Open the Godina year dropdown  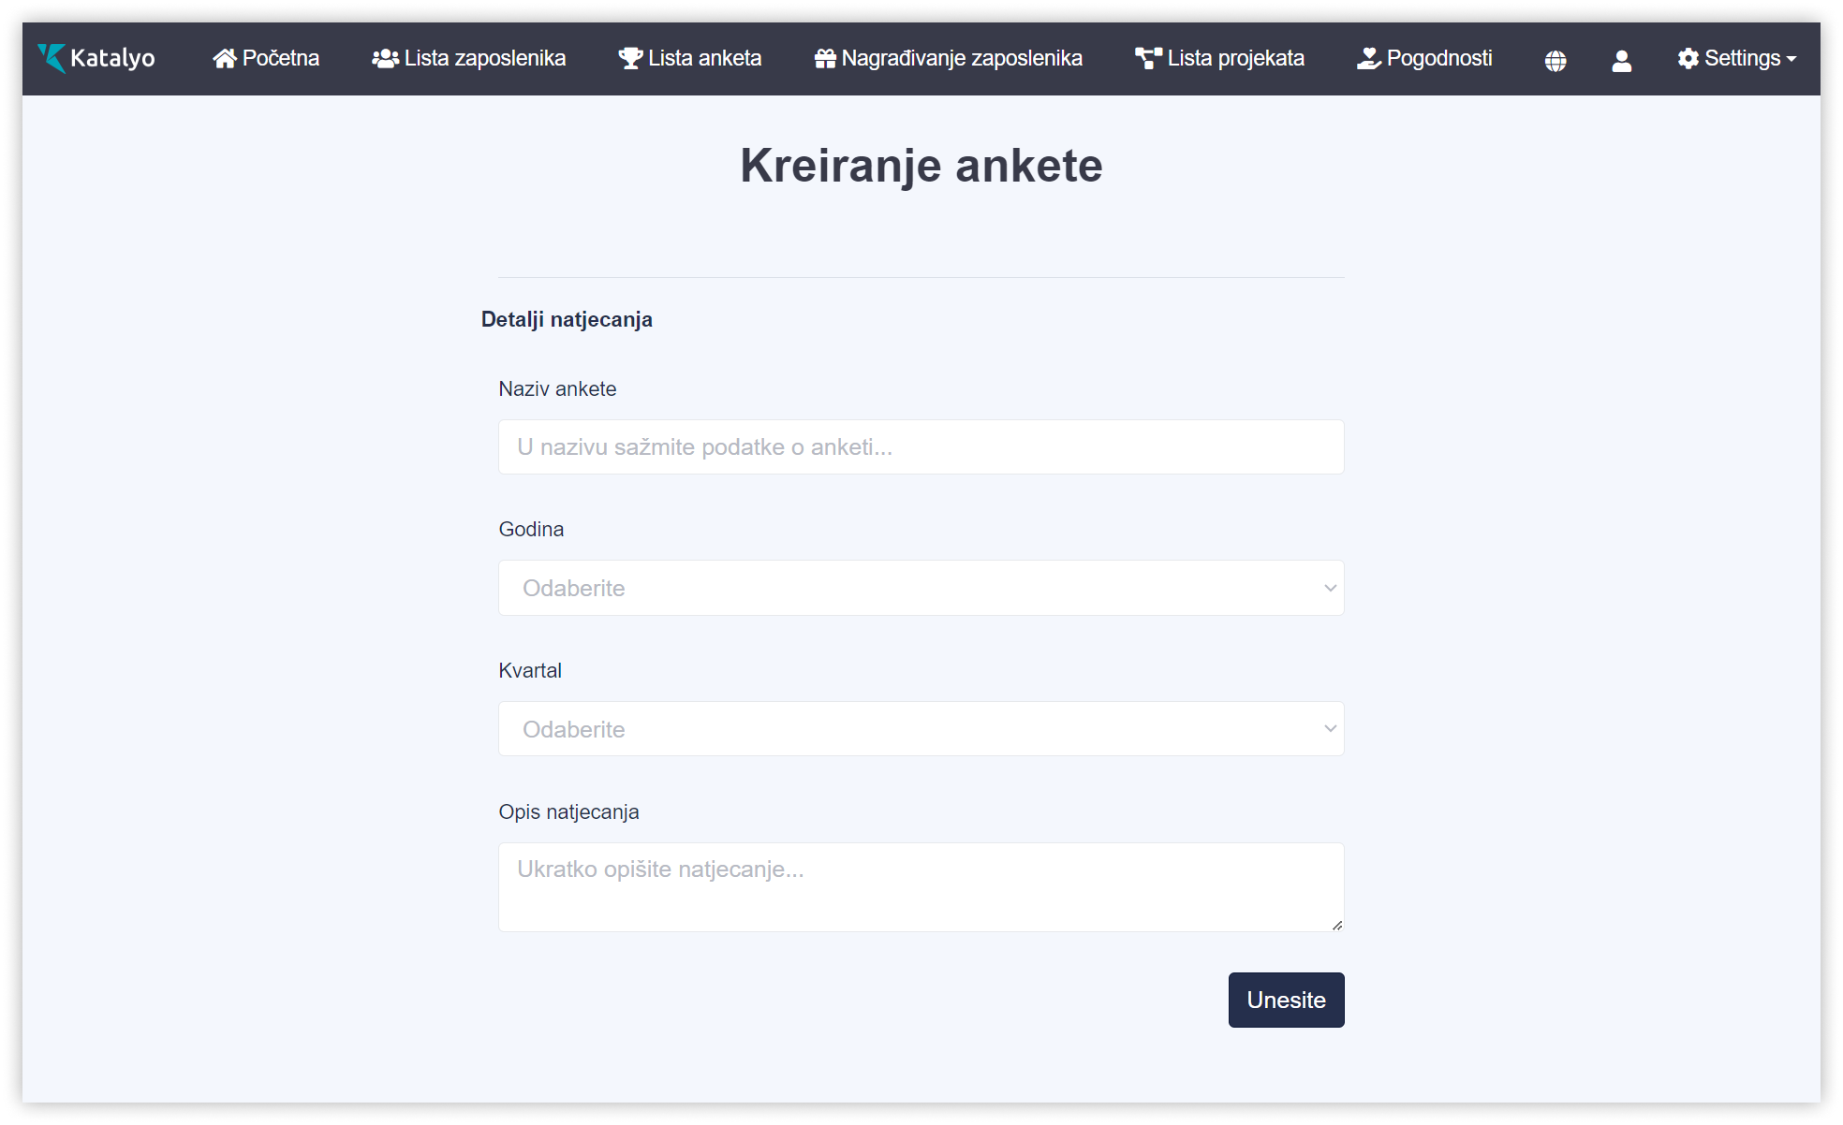click(921, 588)
